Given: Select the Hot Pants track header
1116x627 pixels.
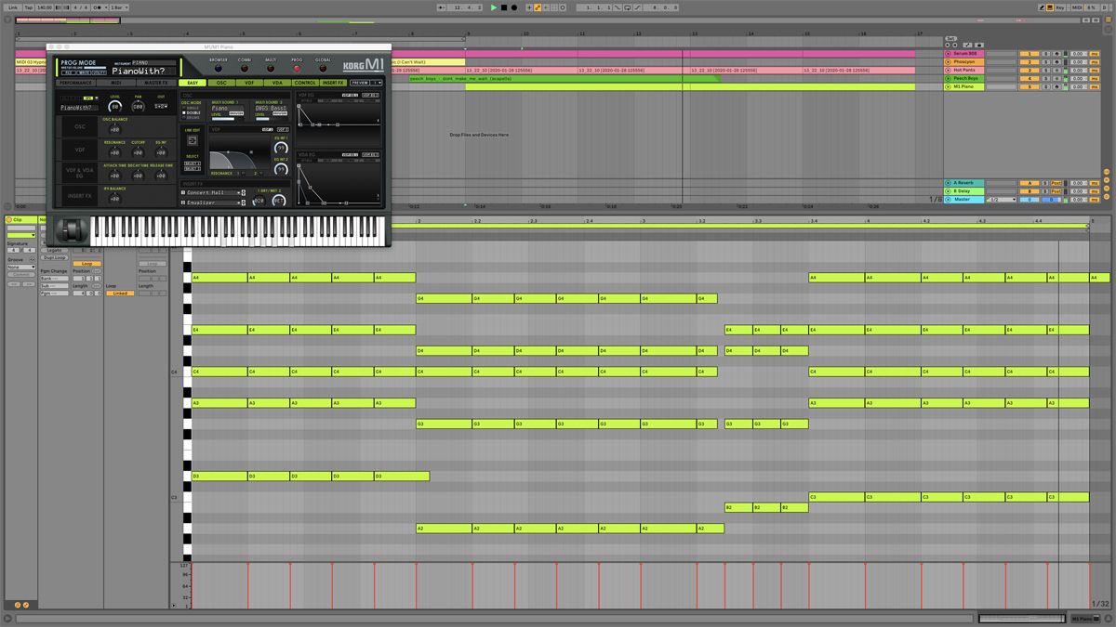Looking at the screenshot, I should (x=964, y=70).
